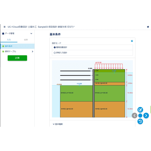Select the 壁体自動設計 radio option

tap(55, 47)
